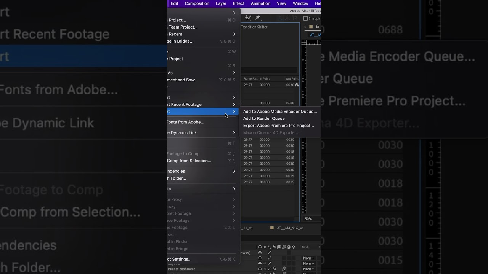Image resolution: width=488 pixels, height=274 pixels.
Task: Click the fx Effect column header icon
Action: click(x=274, y=247)
